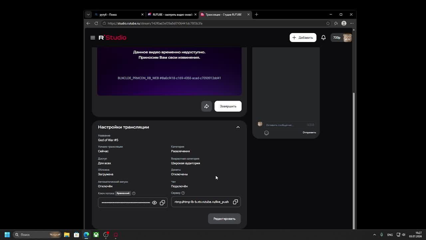Open Microsoft Store from taskbar
This screenshot has width=426, height=240.
pos(76,235)
